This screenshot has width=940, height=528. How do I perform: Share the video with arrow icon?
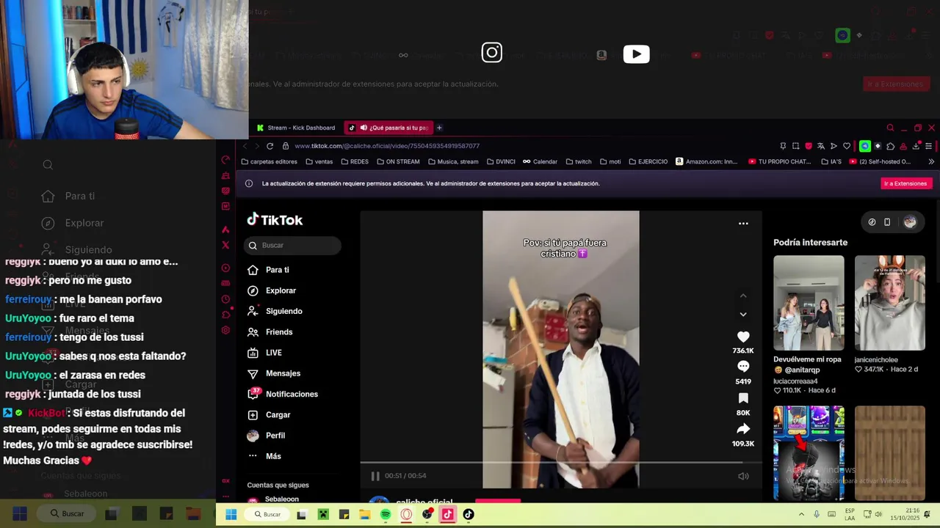(743, 429)
